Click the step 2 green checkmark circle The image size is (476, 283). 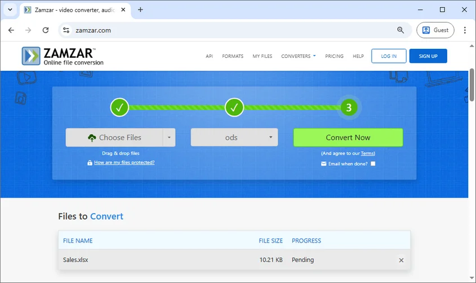[234, 107]
